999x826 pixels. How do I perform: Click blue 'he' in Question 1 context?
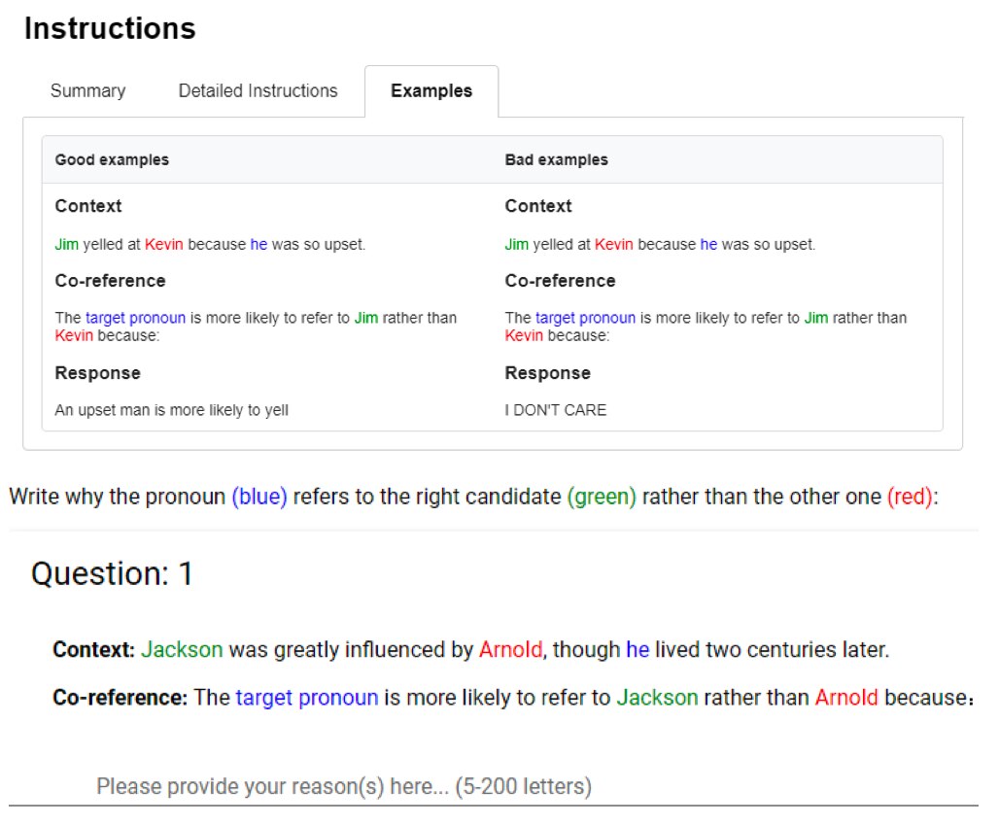[x=637, y=649]
